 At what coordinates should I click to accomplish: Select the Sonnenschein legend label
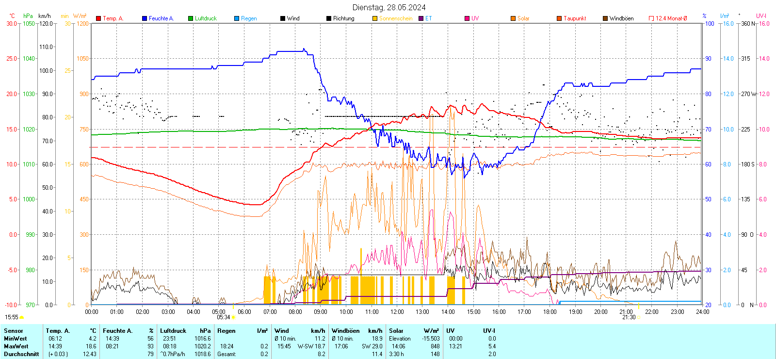tap(395, 18)
